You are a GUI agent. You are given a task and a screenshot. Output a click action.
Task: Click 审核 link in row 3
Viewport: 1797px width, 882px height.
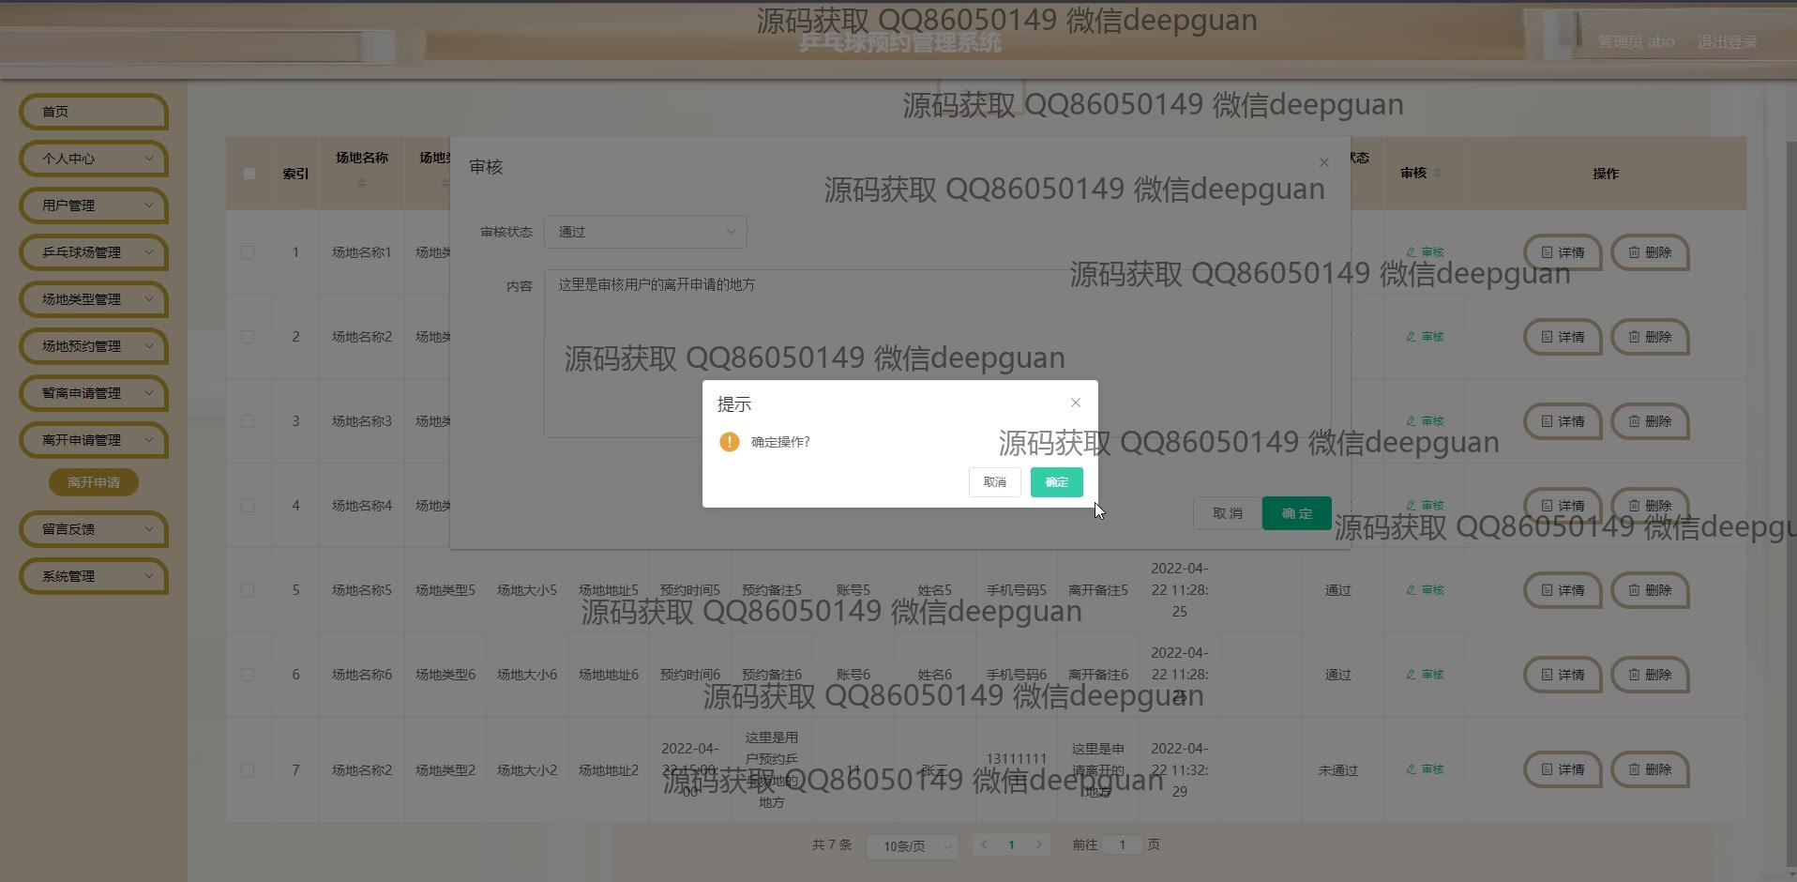(x=1425, y=421)
